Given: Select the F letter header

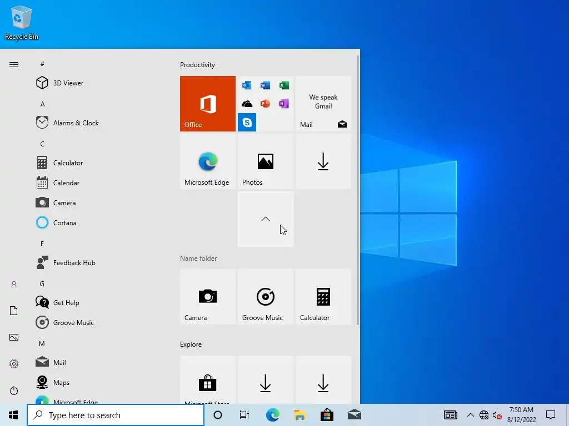Looking at the screenshot, I should click(x=42, y=244).
